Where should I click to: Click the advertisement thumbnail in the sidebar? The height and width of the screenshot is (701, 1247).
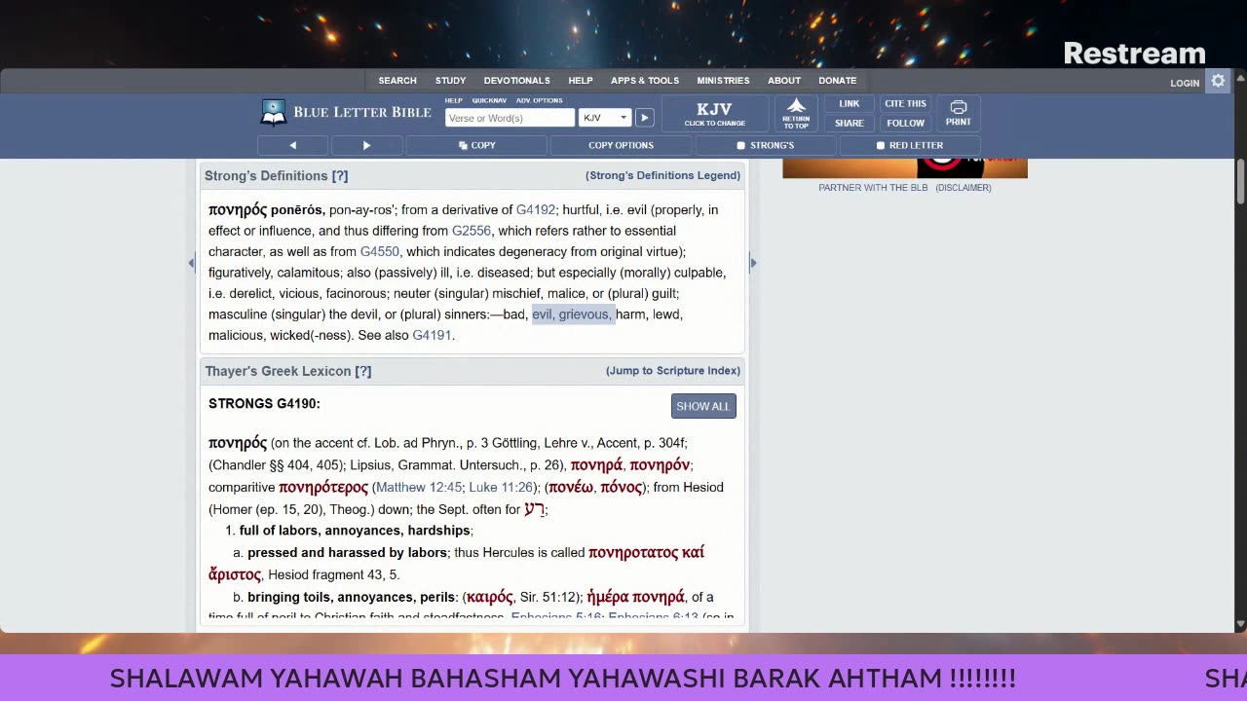point(905,168)
